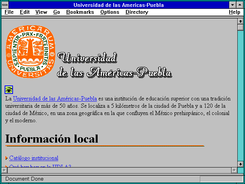Image resolution: width=245 pixels, height=184 pixels.
Task: Open the window control menu box
Action: tap(5, 5)
